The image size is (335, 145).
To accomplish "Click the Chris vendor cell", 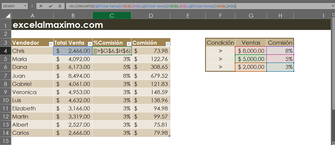I will click(x=32, y=51).
